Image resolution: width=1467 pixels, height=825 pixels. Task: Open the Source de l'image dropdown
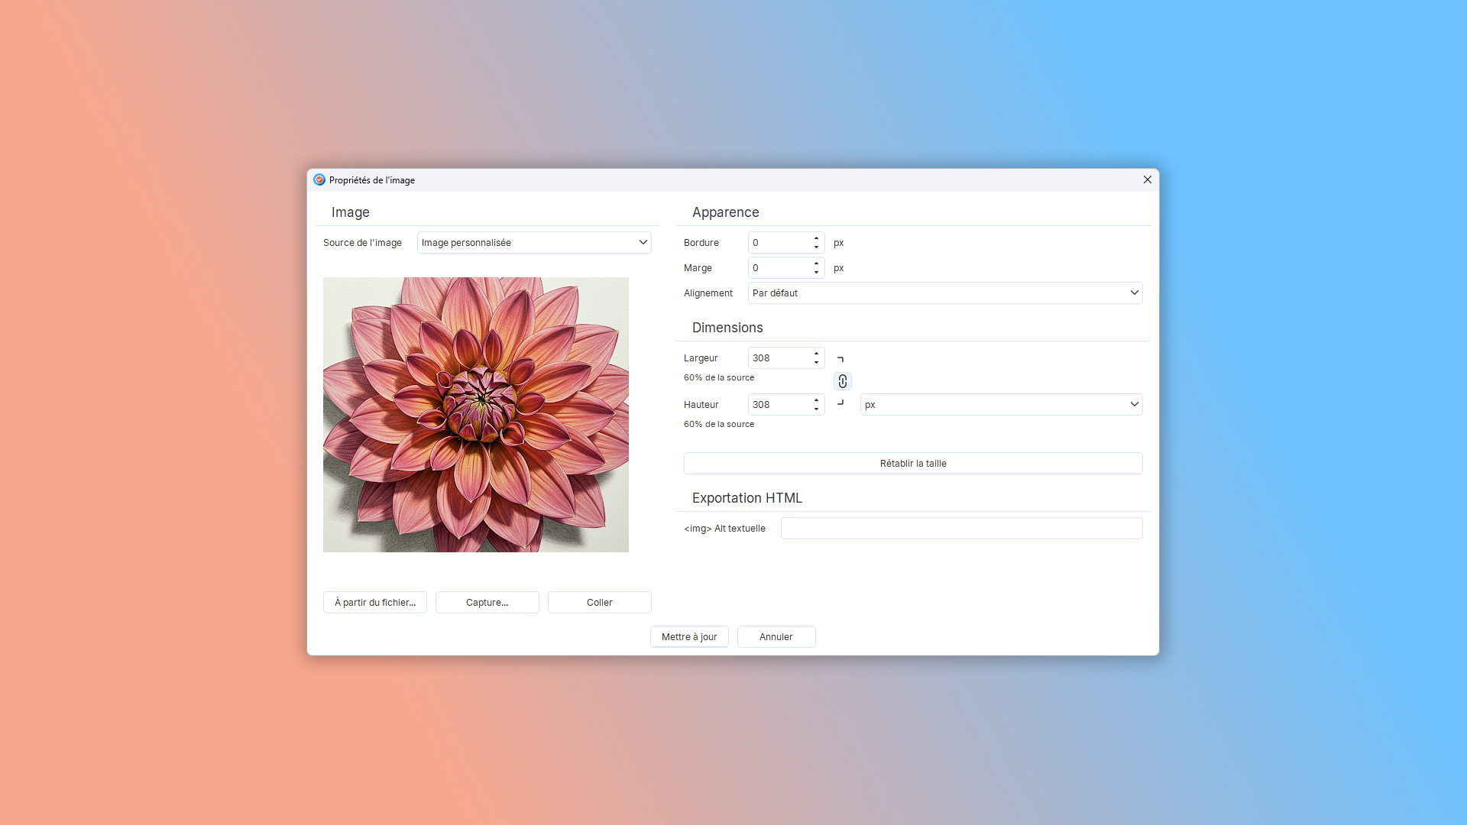pos(533,243)
